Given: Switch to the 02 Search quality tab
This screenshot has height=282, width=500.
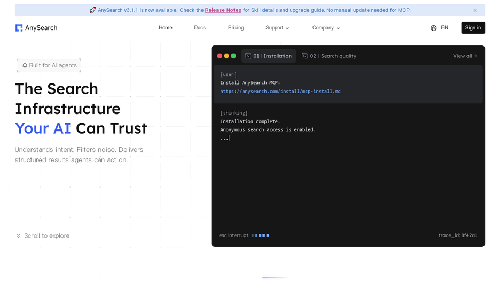Looking at the screenshot, I should pyautogui.click(x=329, y=56).
